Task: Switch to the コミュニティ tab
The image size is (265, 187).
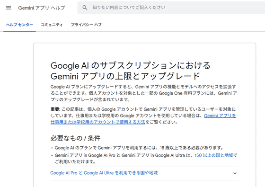Action: coord(52,25)
